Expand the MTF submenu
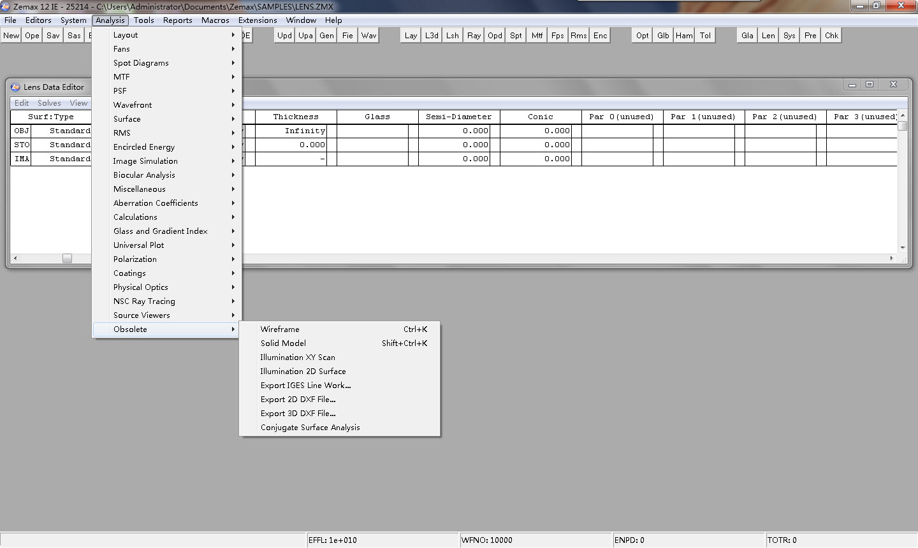This screenshot has height=548, width=918. [166, 77]
